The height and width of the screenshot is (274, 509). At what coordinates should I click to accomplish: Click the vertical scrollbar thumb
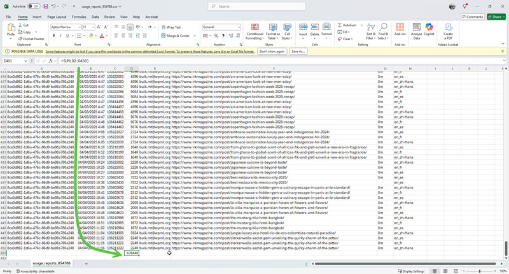(506, 249)
